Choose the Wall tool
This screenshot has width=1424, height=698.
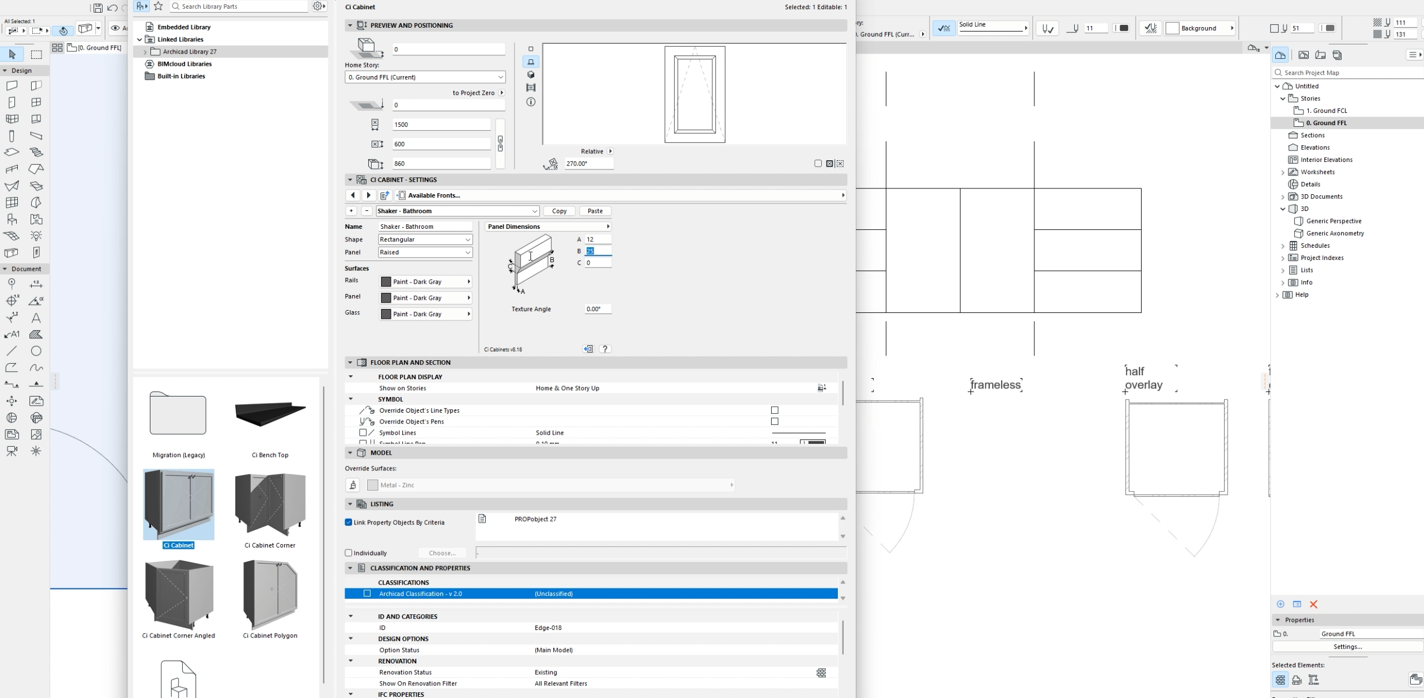[12, 86]
